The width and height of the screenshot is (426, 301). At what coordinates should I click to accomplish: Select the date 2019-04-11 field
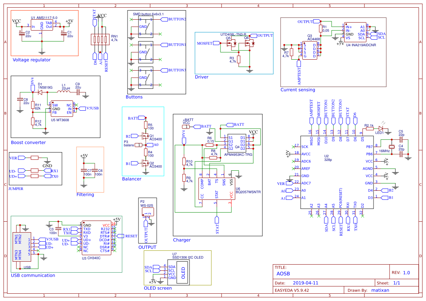tap(305, 283)
